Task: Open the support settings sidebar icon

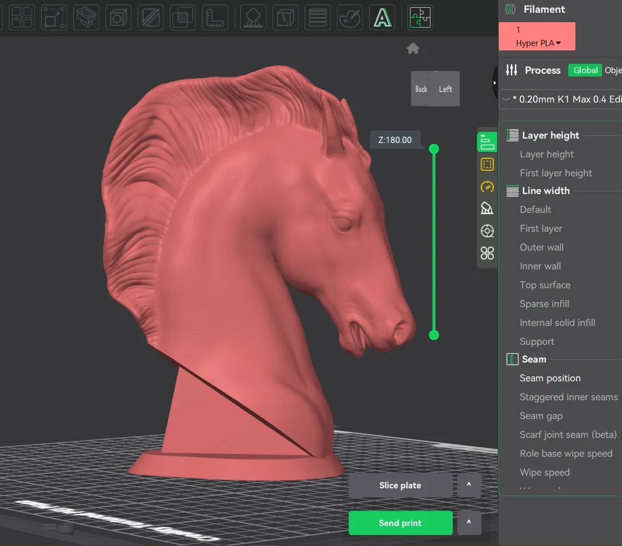Action: 487,208
